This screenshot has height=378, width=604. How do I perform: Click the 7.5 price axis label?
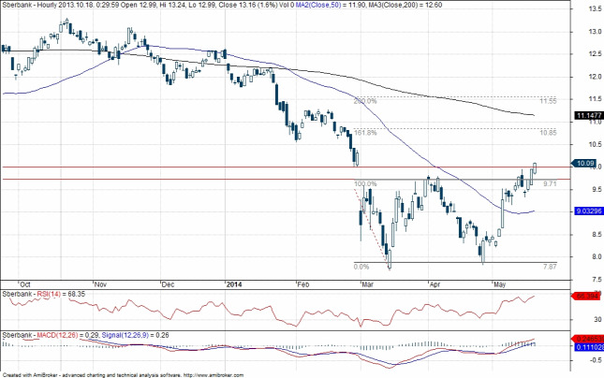coord(596,279)
